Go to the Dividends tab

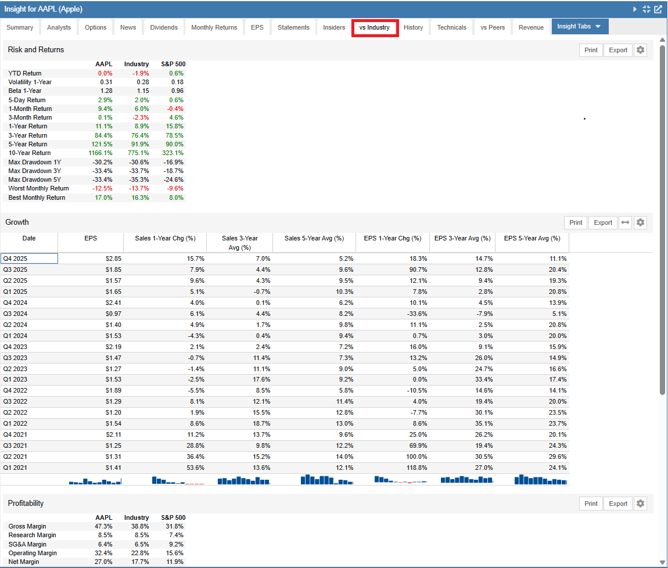164,27
